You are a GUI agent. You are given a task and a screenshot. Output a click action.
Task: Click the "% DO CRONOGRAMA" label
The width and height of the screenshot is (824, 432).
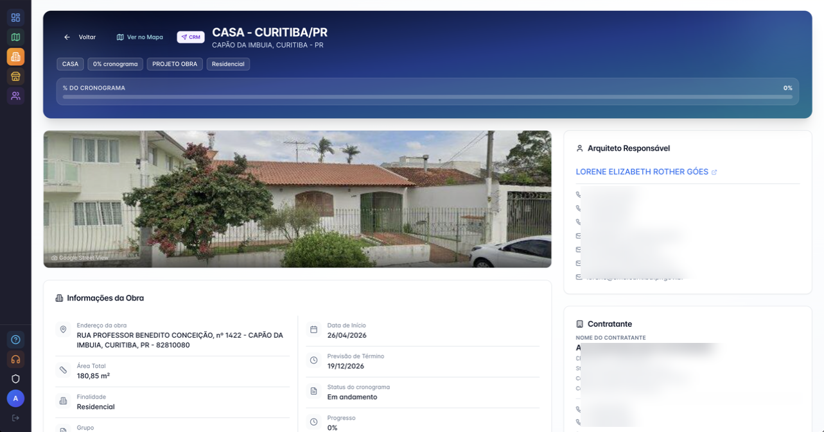(94, 88)
